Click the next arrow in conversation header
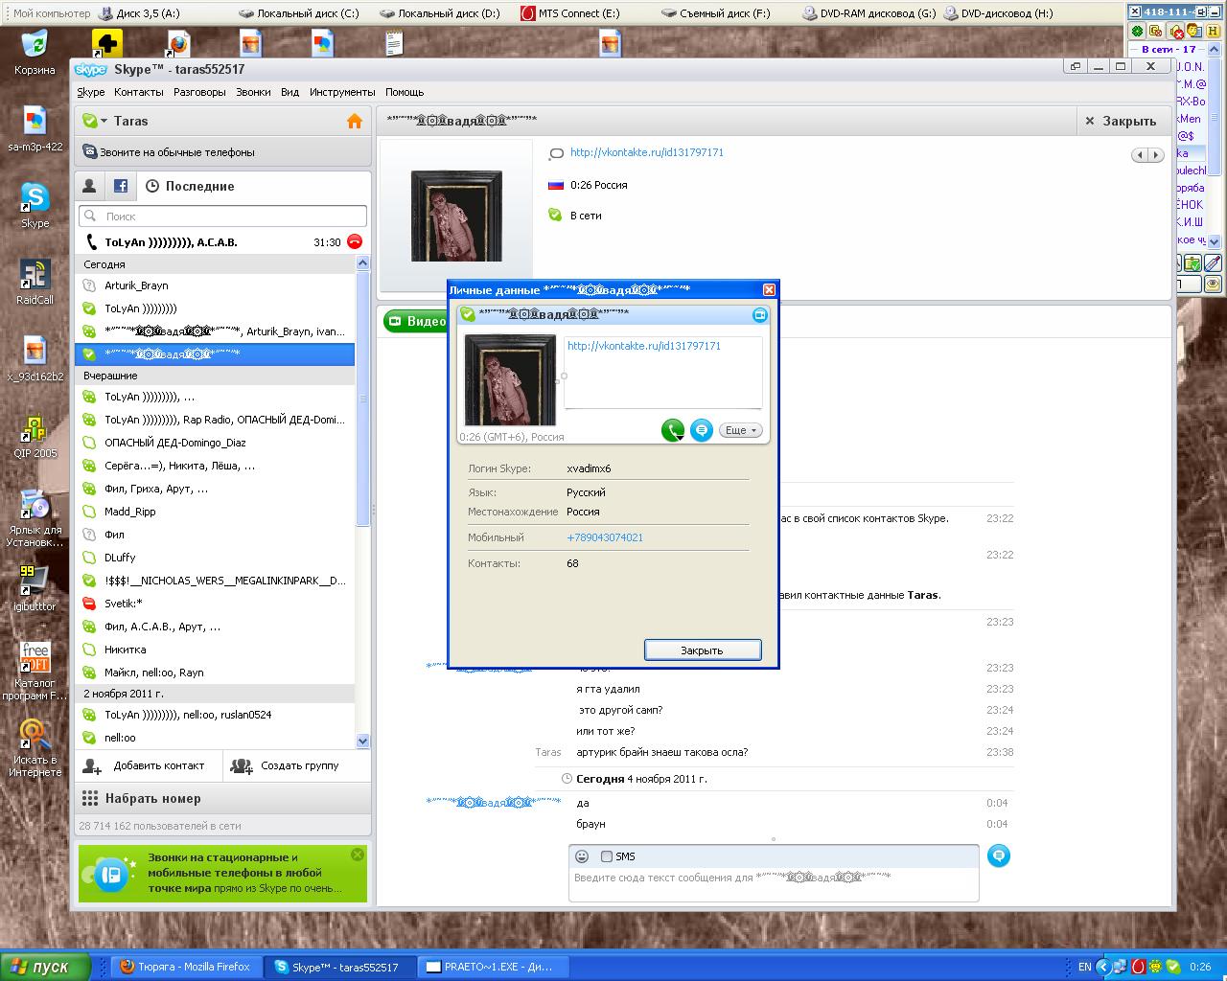The width and height of the screenshot is (1227, 981). [1156, 154]
